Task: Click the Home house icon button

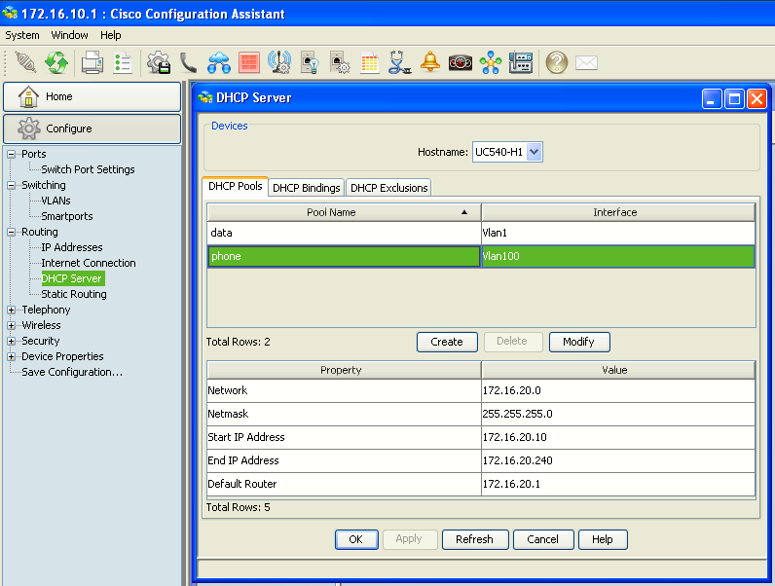Action: 92,96
